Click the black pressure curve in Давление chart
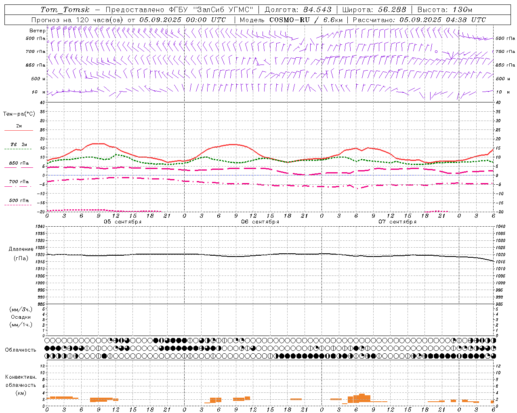Viewport: 517px width, 413px height. tap(270, 254)
